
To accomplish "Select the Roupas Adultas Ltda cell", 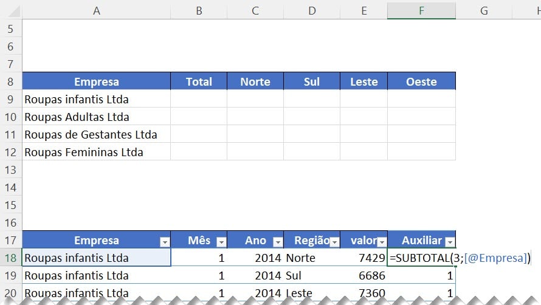I will tap(96, 117).
